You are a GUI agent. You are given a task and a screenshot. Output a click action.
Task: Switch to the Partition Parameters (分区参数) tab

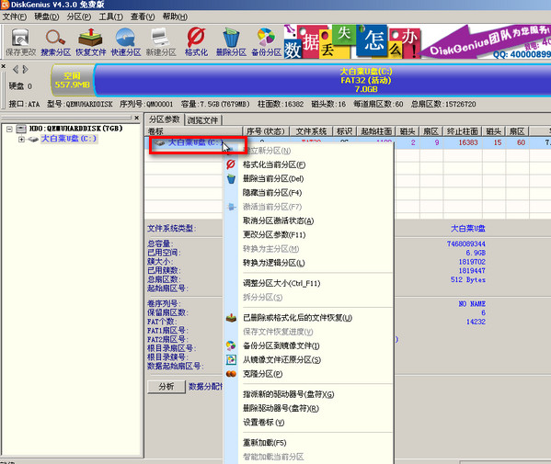(x=165, y=119)
